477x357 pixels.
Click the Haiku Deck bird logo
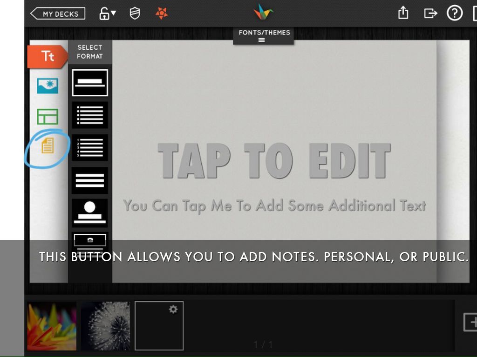point(263,12)
